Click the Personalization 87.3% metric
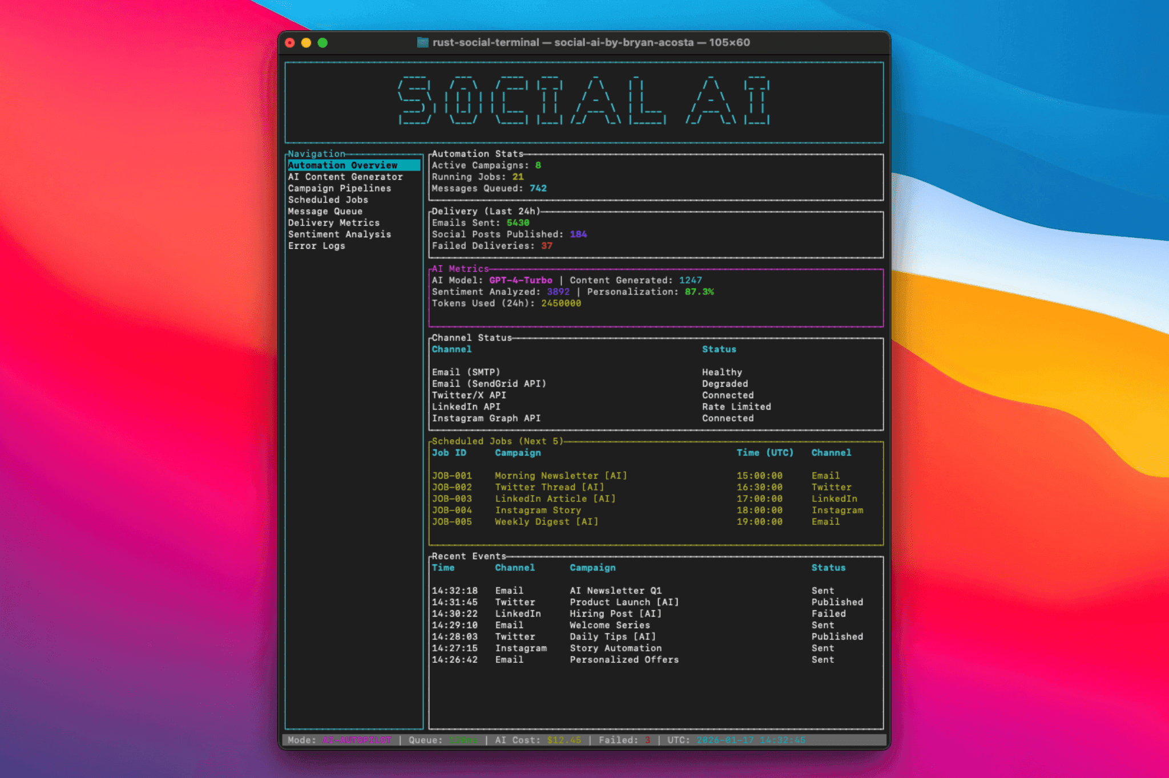1169x778 pixels. pyautogui.click(x=699, y=291)
